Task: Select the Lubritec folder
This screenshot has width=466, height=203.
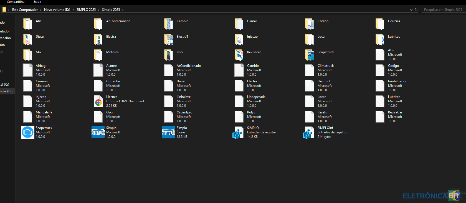Action: click(380, 39)
